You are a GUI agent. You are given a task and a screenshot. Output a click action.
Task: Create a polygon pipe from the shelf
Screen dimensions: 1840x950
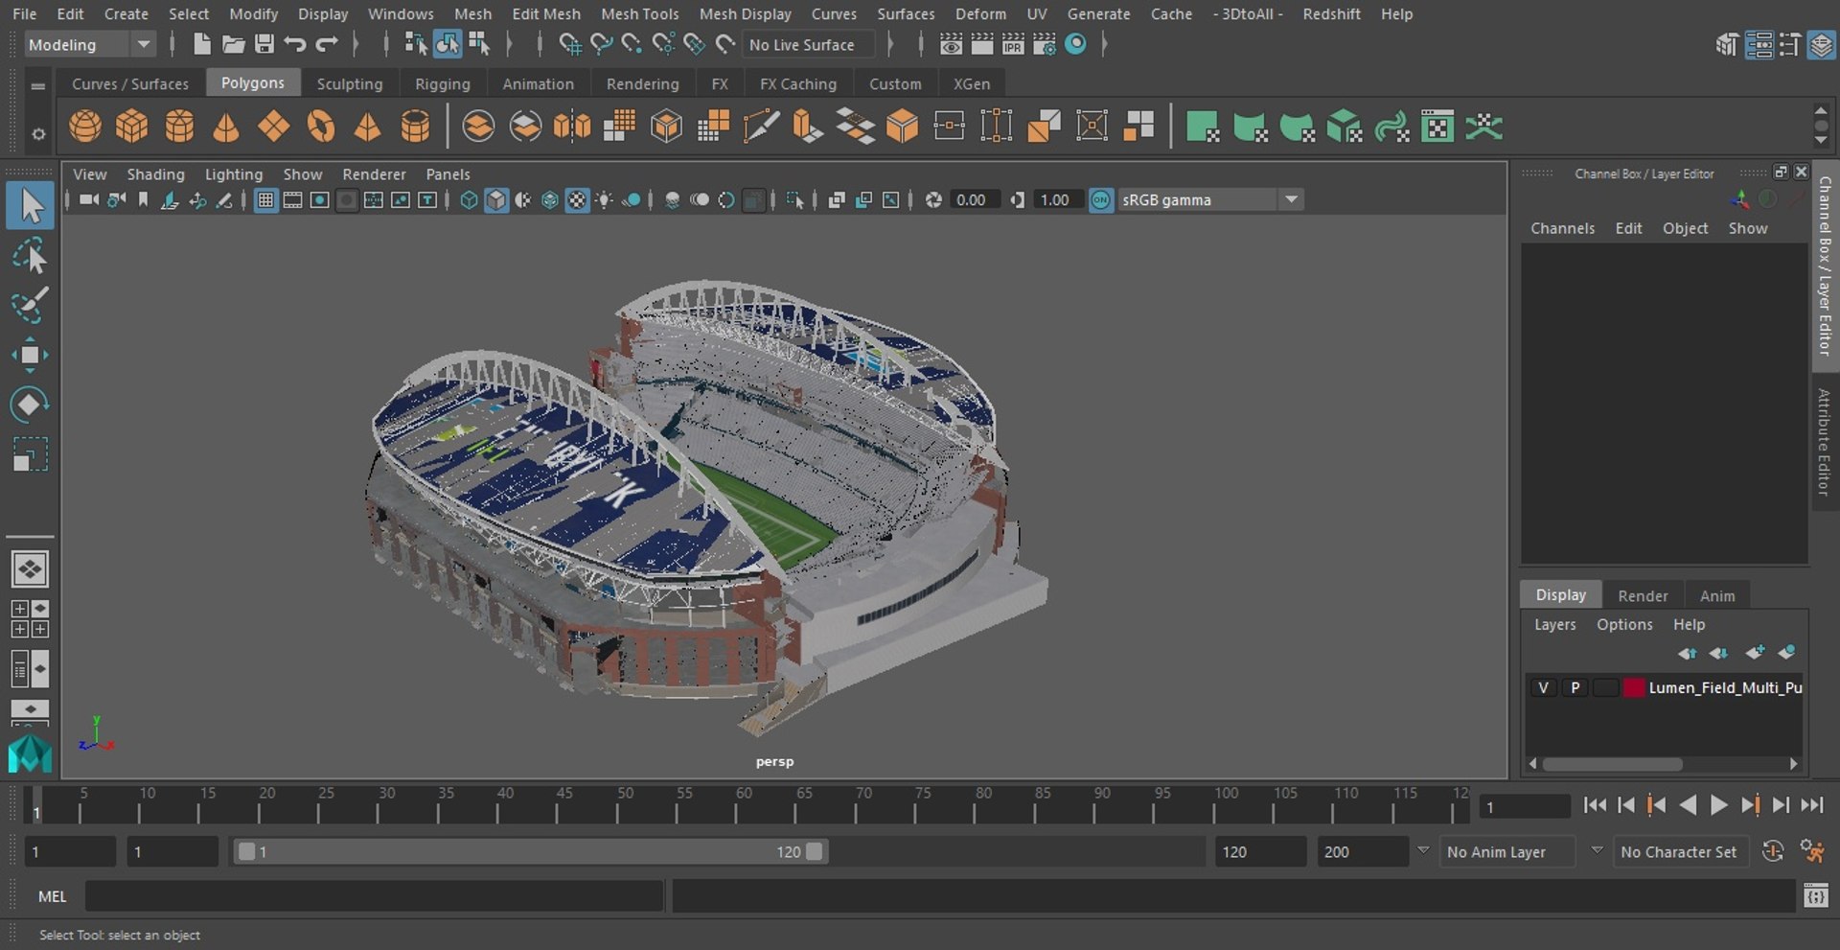click(415, 127)
